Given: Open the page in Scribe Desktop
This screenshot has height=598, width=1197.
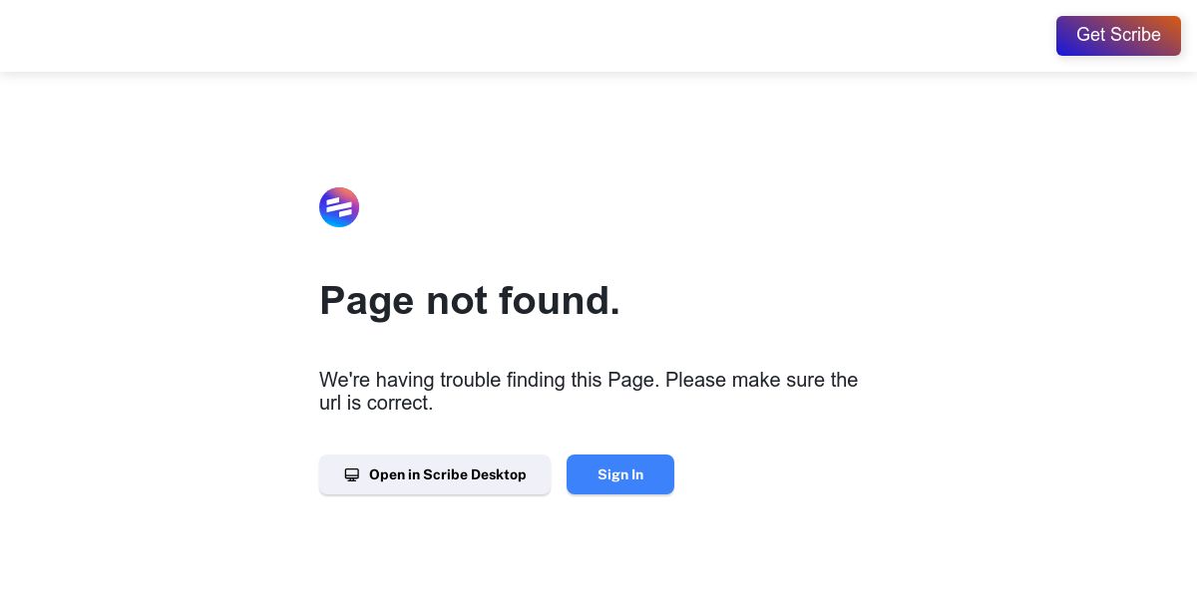Looking at the screenshot, I should click(x=435, y=474).
